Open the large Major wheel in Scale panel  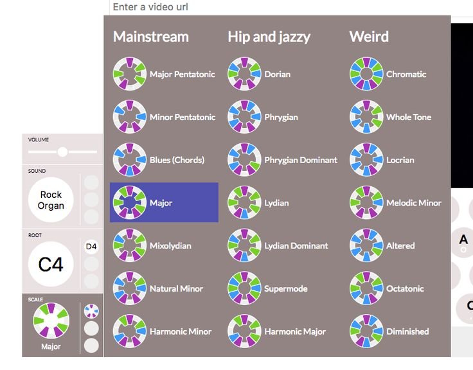(x=51, y=321)
